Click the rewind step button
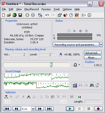 pyautogui.click(x=16, y=109)
